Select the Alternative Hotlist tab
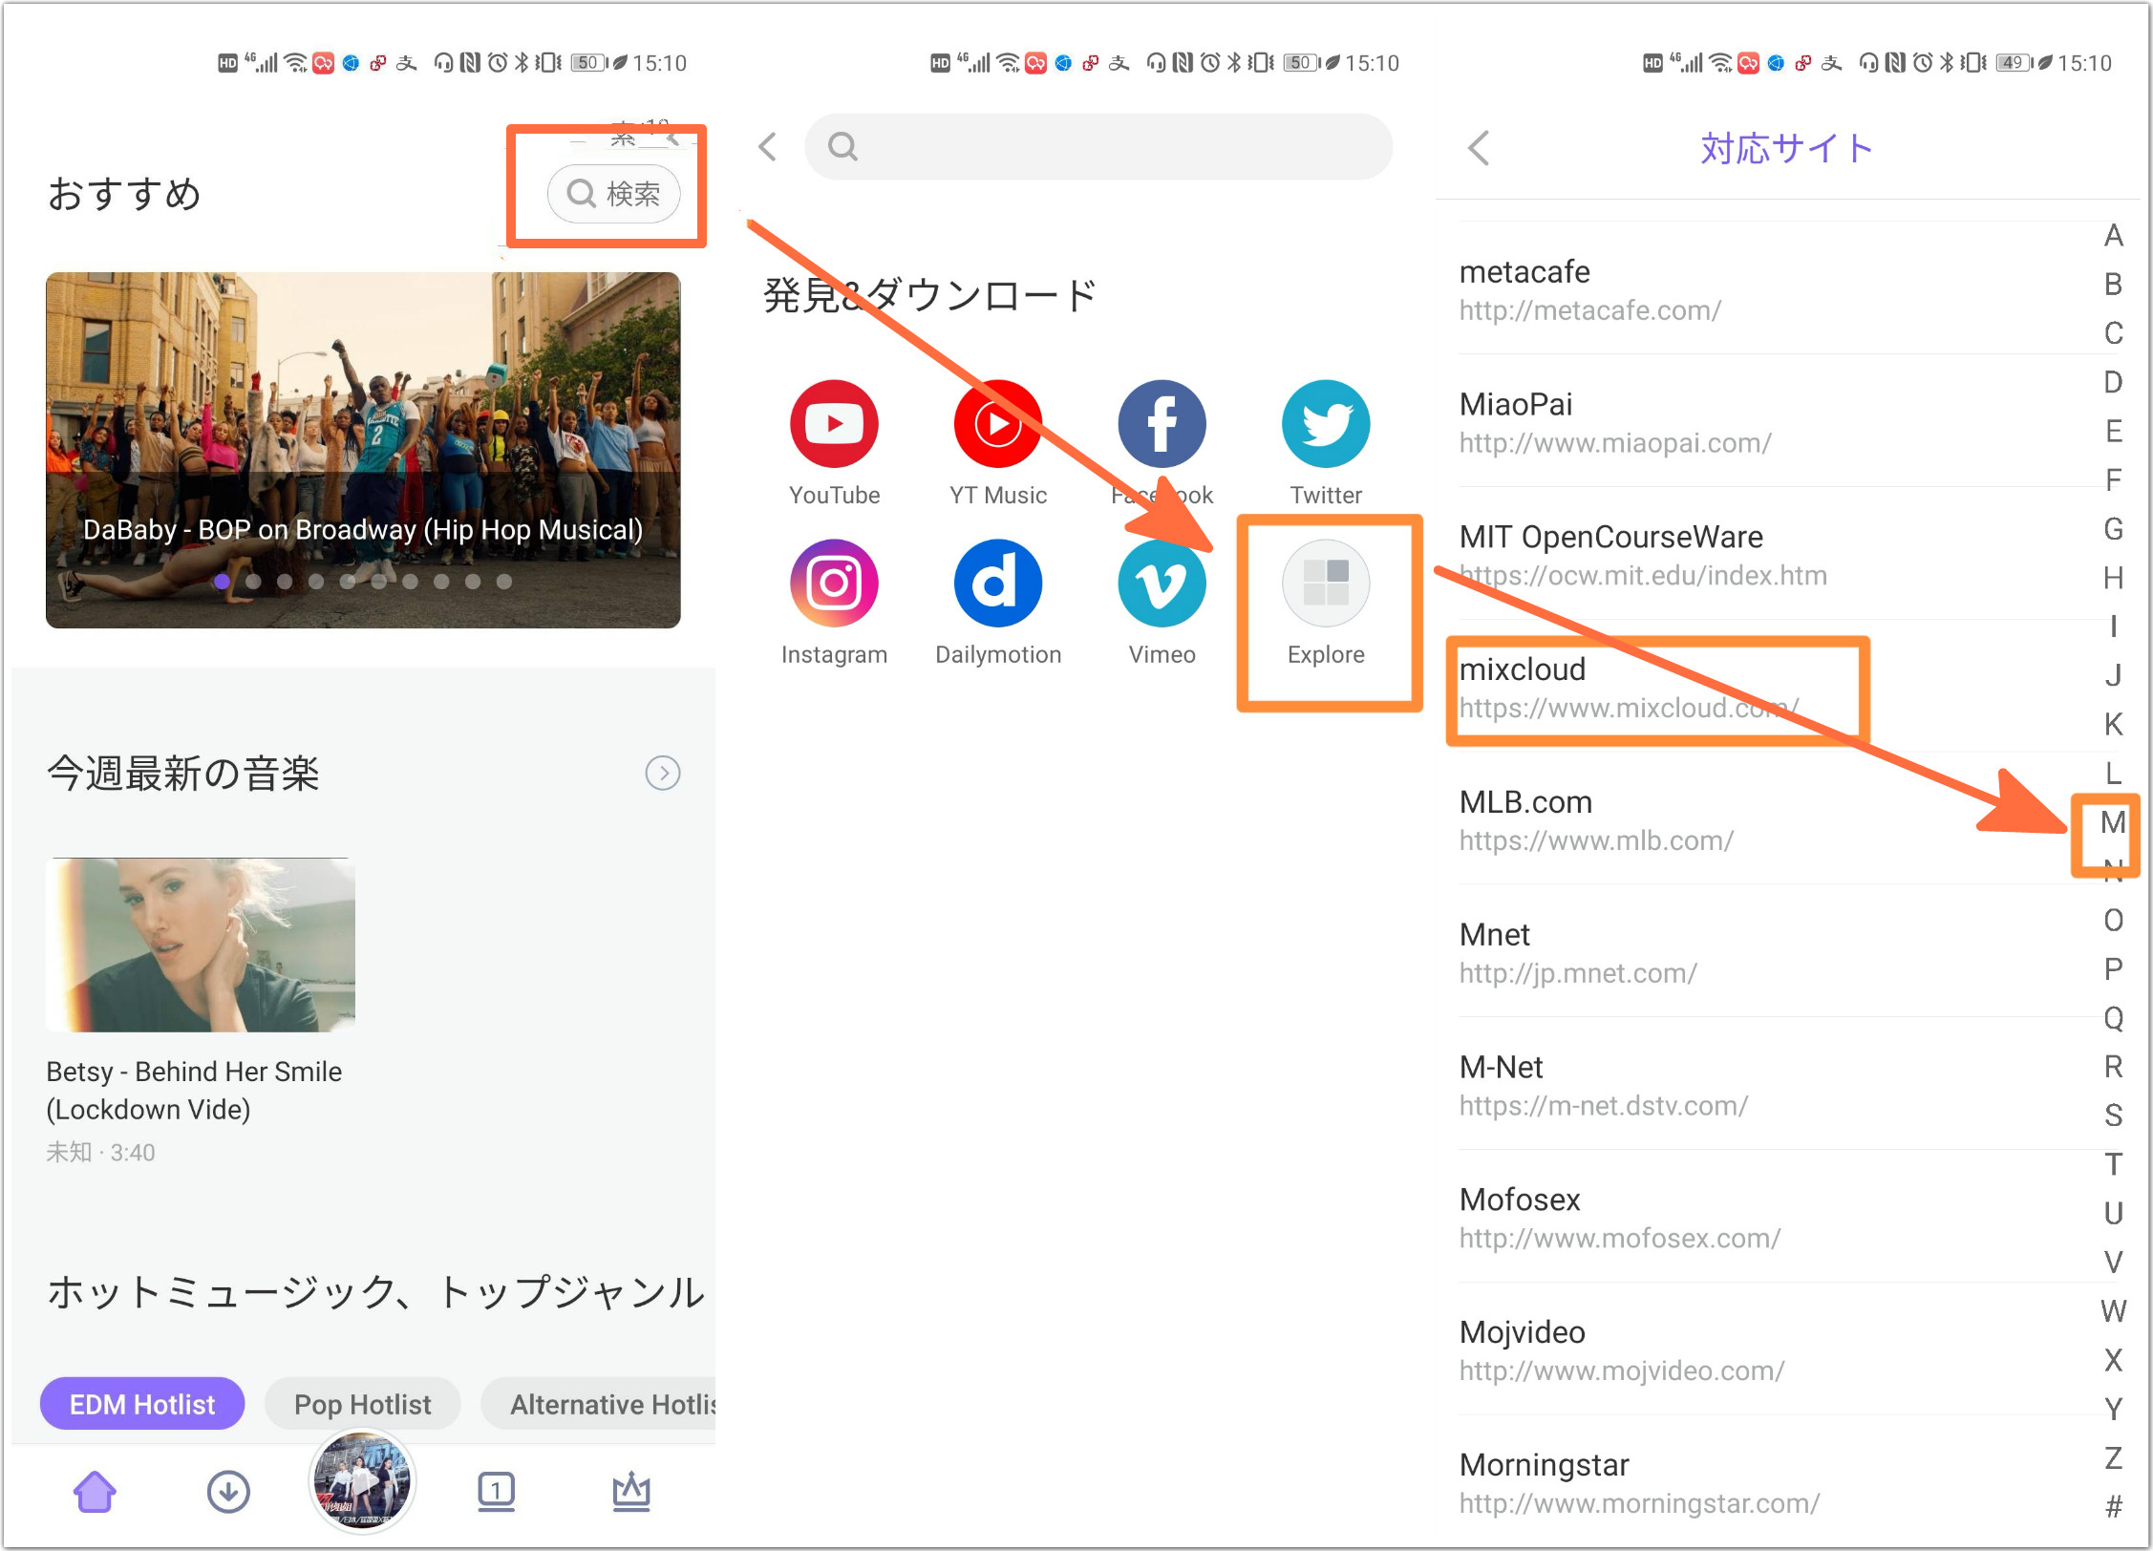Image resolution: width=2153 pixels, height=1551 pixels. click(x=599, y=1403)
